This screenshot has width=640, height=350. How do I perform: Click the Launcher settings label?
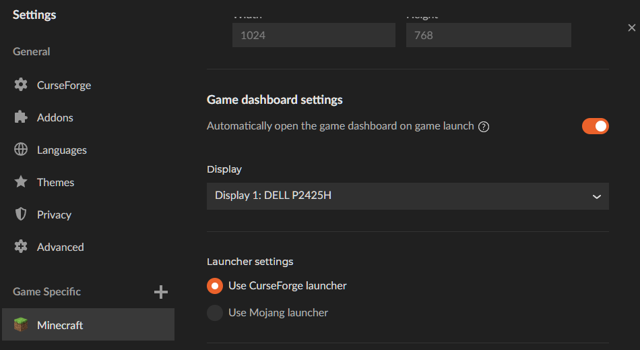(250, 262)
